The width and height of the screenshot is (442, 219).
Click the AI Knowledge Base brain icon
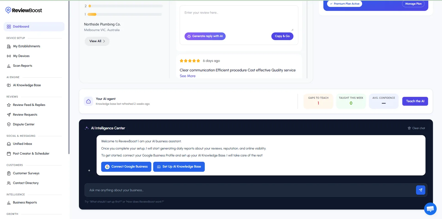click(x=9, y=85)
